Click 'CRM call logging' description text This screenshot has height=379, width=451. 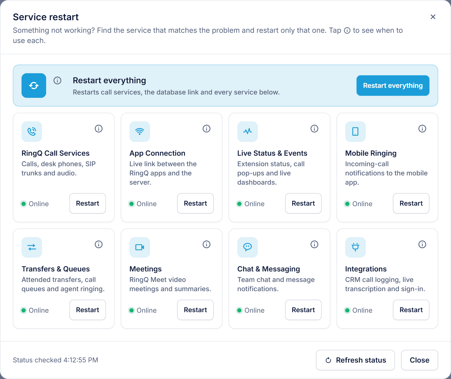(x=385, y=284)
